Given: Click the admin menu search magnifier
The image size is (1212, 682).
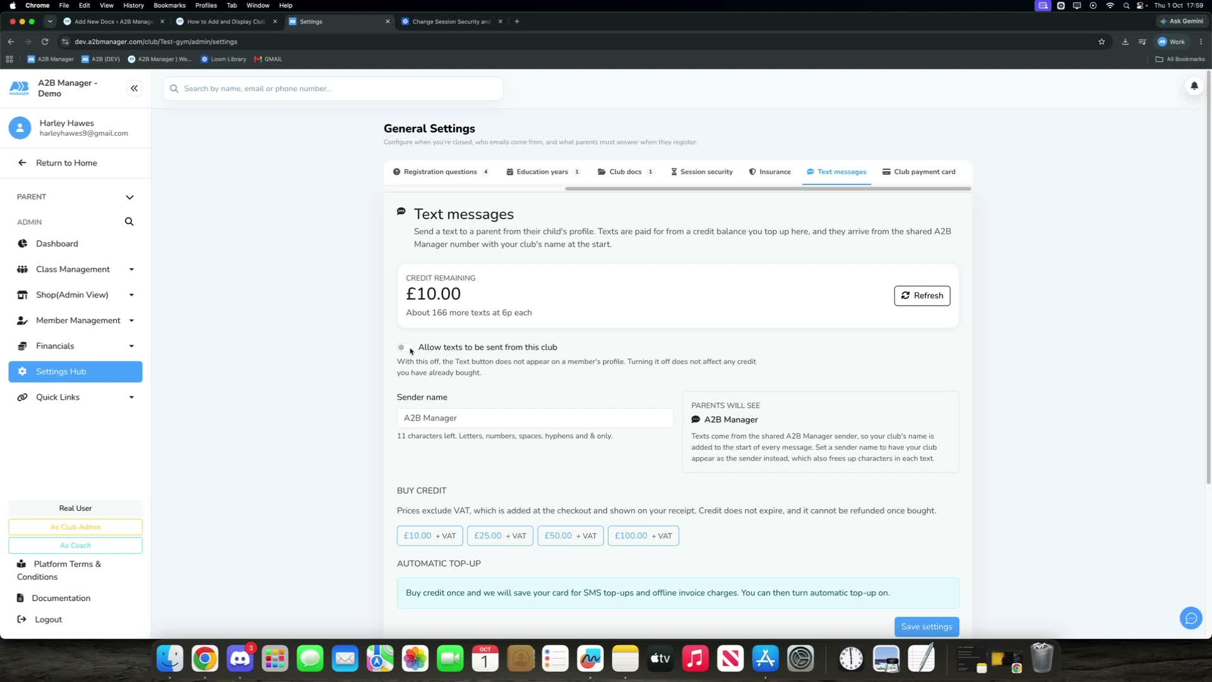Looking at the screenshot, I should coord(129,222).
